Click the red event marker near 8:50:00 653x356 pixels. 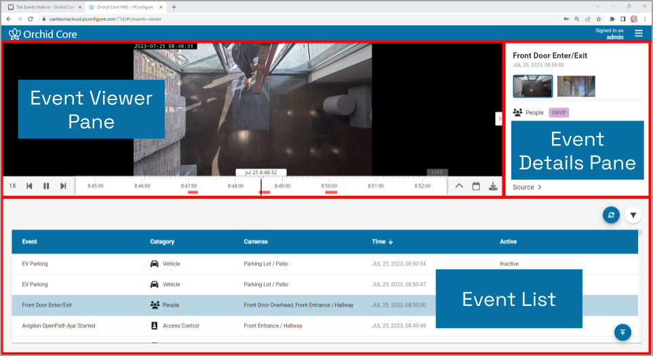331,192
